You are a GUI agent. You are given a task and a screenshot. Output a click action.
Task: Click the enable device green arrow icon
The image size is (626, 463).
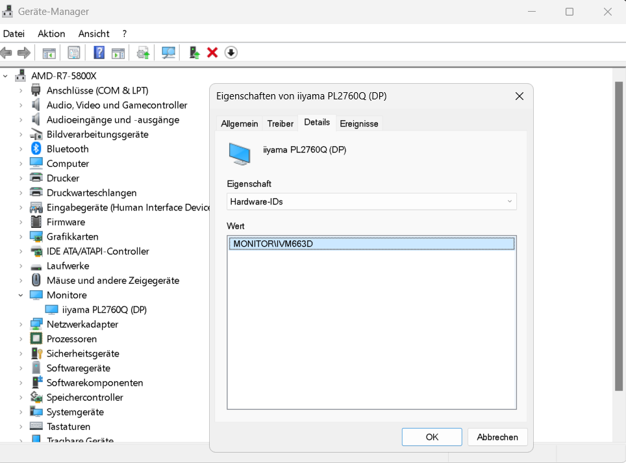click(x=194, y=53)
